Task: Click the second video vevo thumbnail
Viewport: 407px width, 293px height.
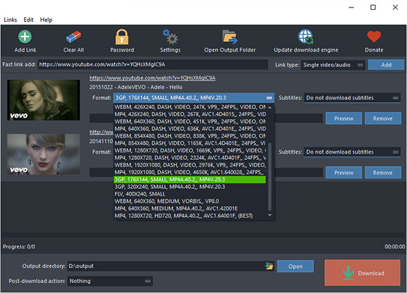Action: (x=43, y=154)
